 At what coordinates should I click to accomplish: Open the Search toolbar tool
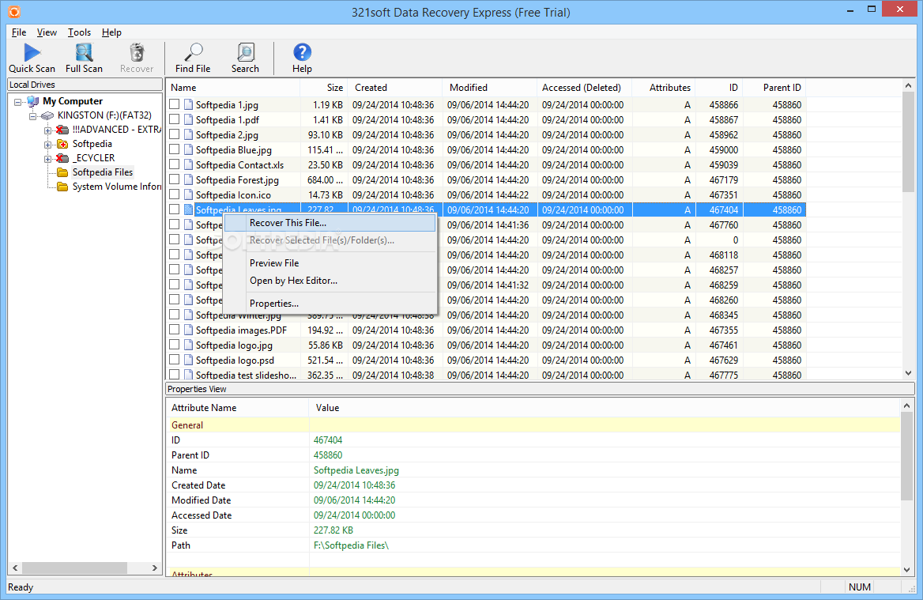[245, 58]
